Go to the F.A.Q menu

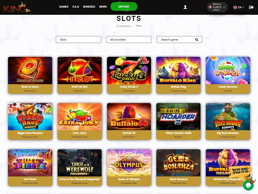point(76,7)
